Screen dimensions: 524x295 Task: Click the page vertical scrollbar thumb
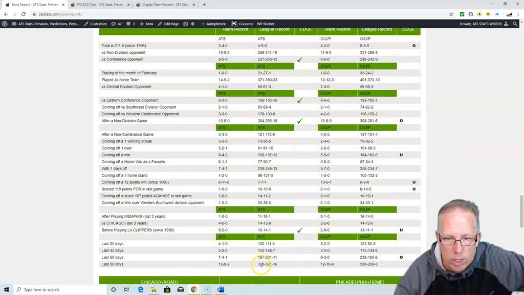click(x=521, y=212)
